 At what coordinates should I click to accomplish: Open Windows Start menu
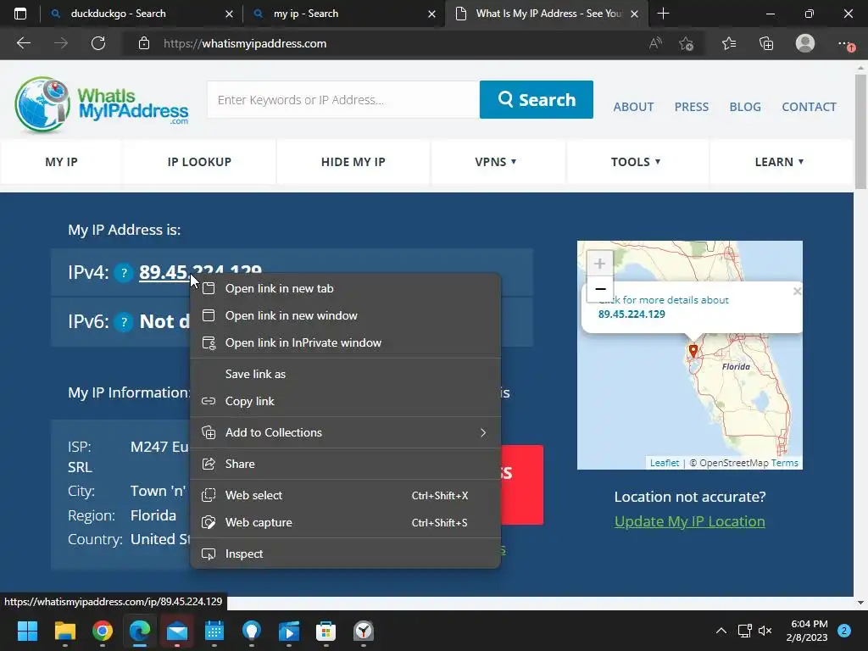coord(27,631)
